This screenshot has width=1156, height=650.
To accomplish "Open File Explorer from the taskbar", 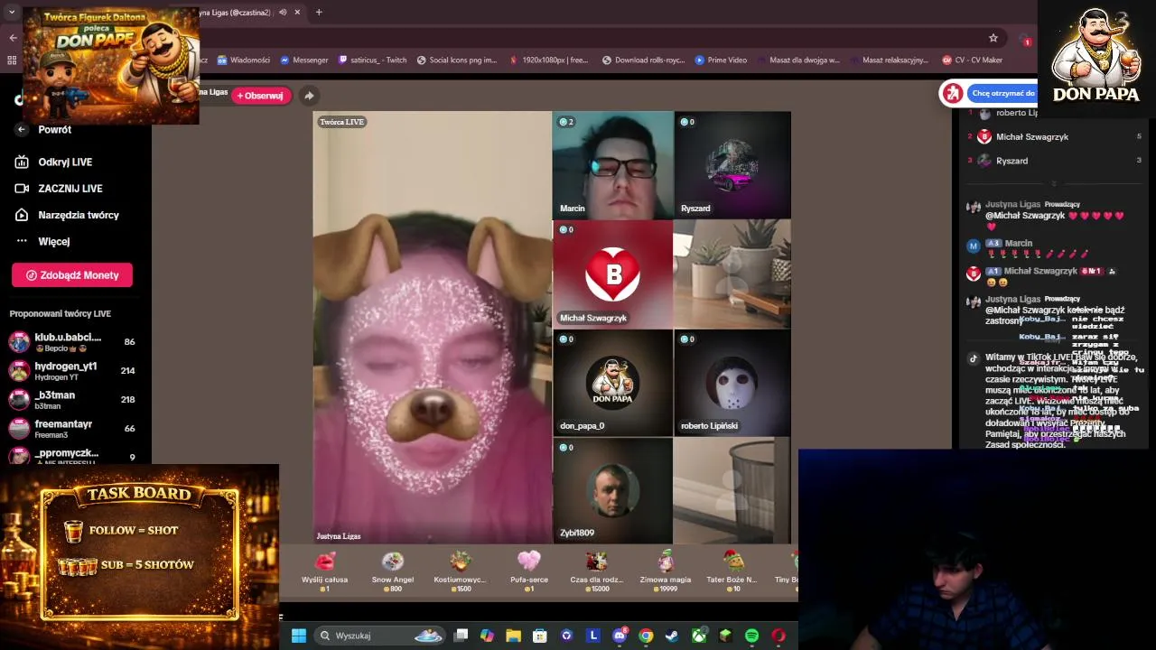I will coord(513,636).
